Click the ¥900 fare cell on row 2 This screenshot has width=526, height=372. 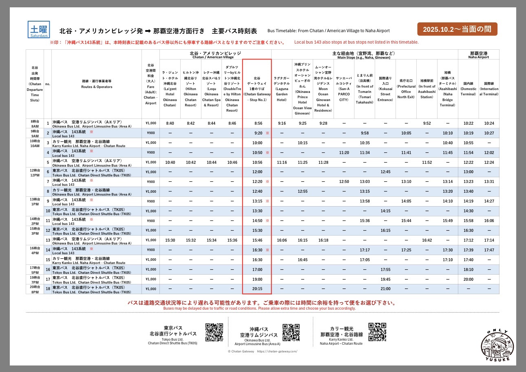[x=150, y=132]
